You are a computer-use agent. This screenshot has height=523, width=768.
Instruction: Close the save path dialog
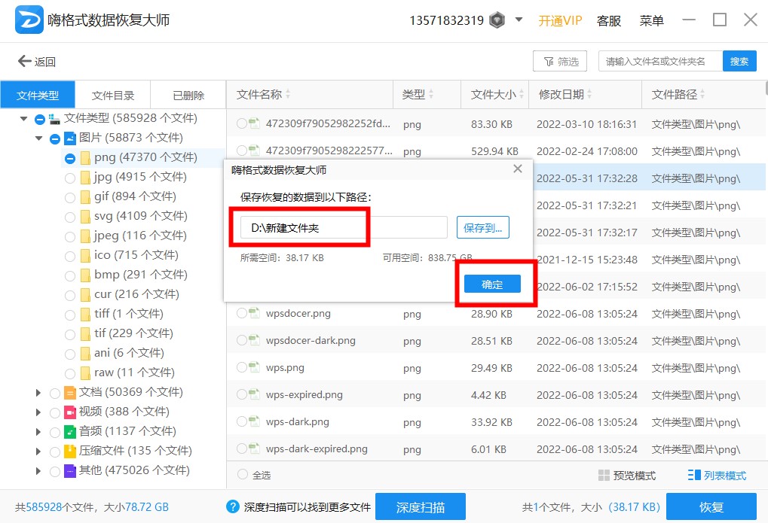pyautogui.click(x=518, y=169)
